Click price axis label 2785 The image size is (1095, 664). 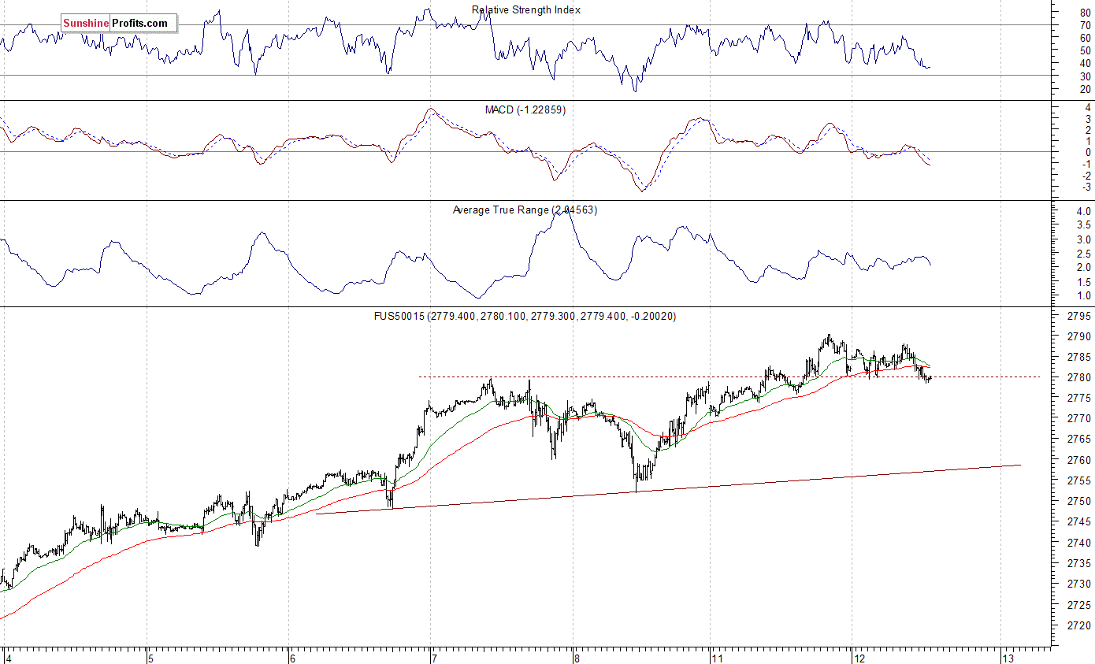pyautogui.click(x=1081, y=357)
